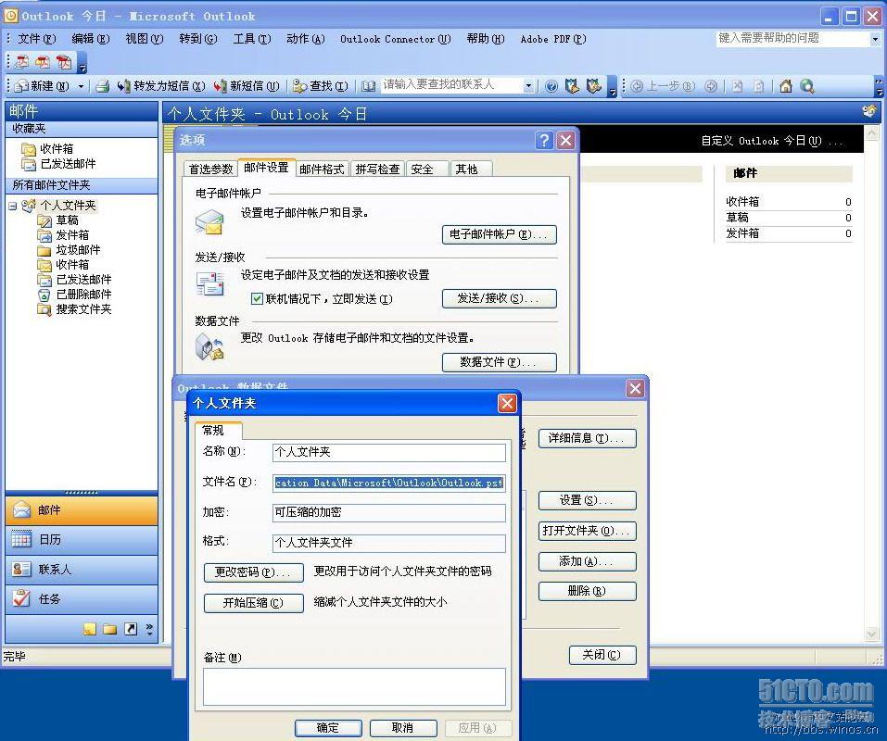Click the Shortcuts icon in navigation pane
887x741 pixels.
(131, 629)
